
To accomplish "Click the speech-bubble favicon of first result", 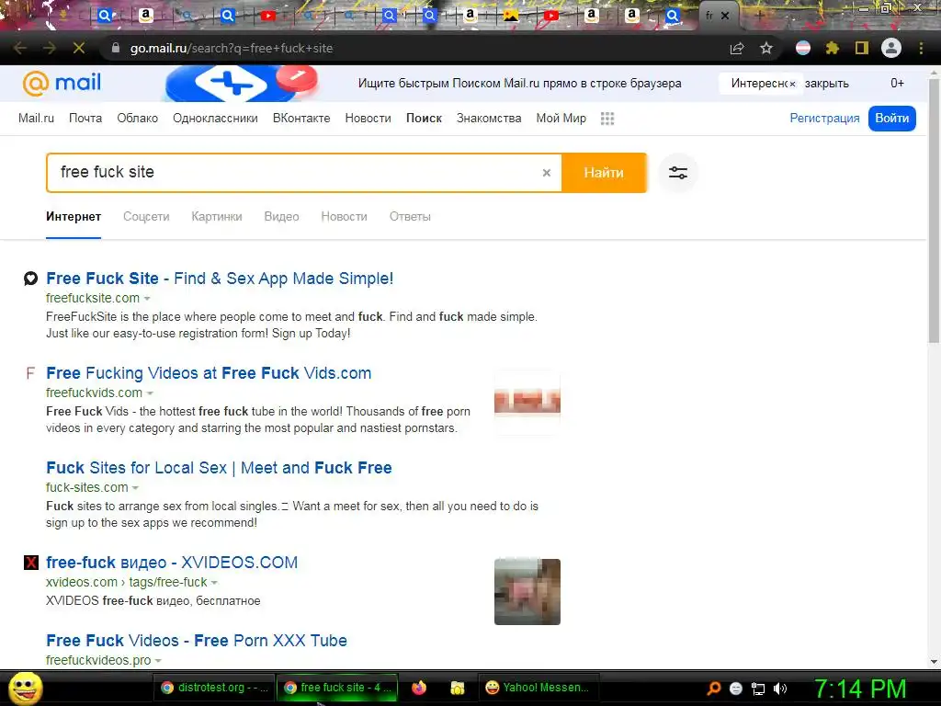I will (30, 279).
